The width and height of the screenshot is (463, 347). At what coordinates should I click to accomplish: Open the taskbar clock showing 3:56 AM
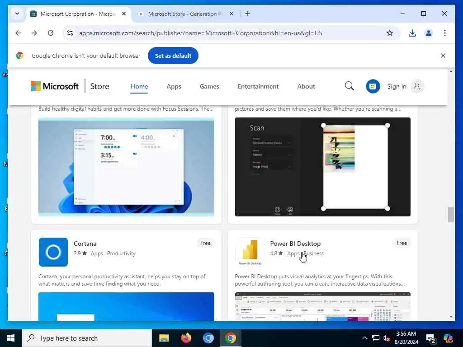coord(406,338)
